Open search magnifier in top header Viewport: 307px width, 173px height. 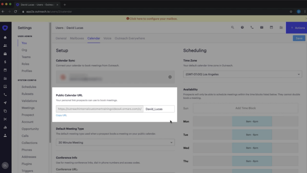tap(232, 28)
